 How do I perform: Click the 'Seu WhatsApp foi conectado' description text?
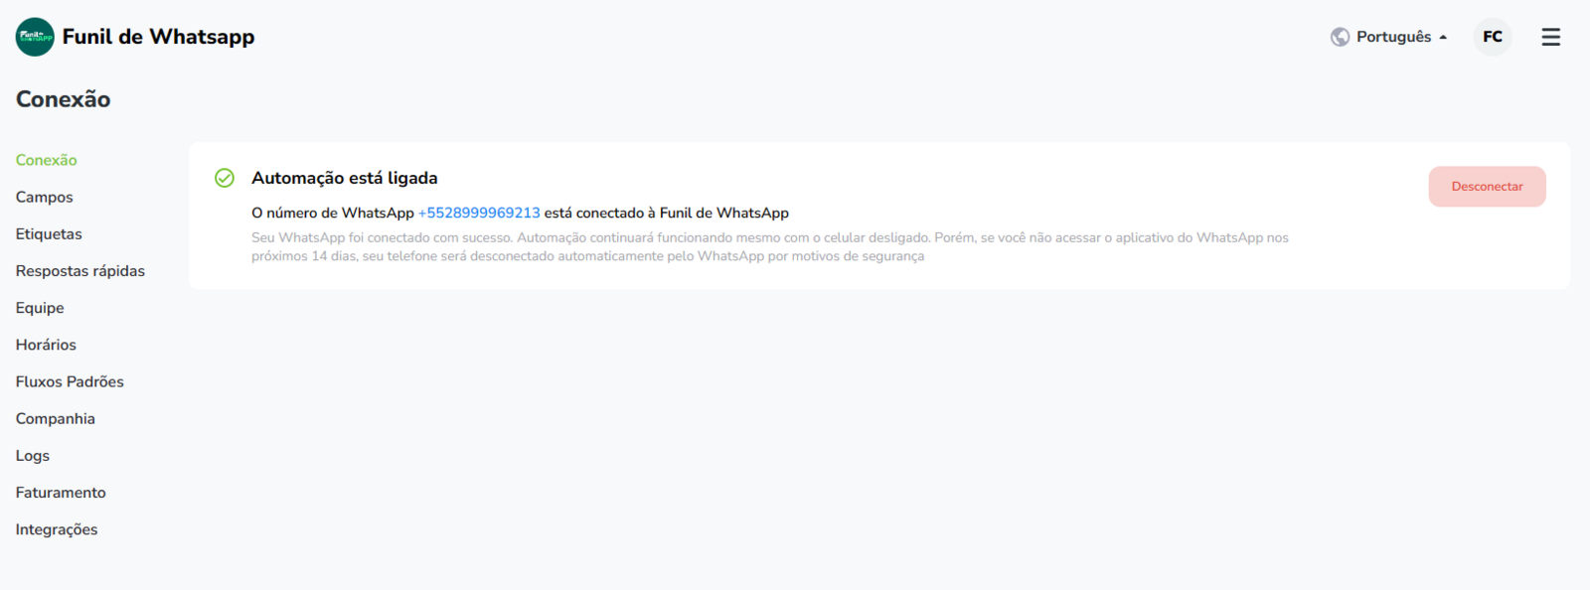tap(770, 246)
